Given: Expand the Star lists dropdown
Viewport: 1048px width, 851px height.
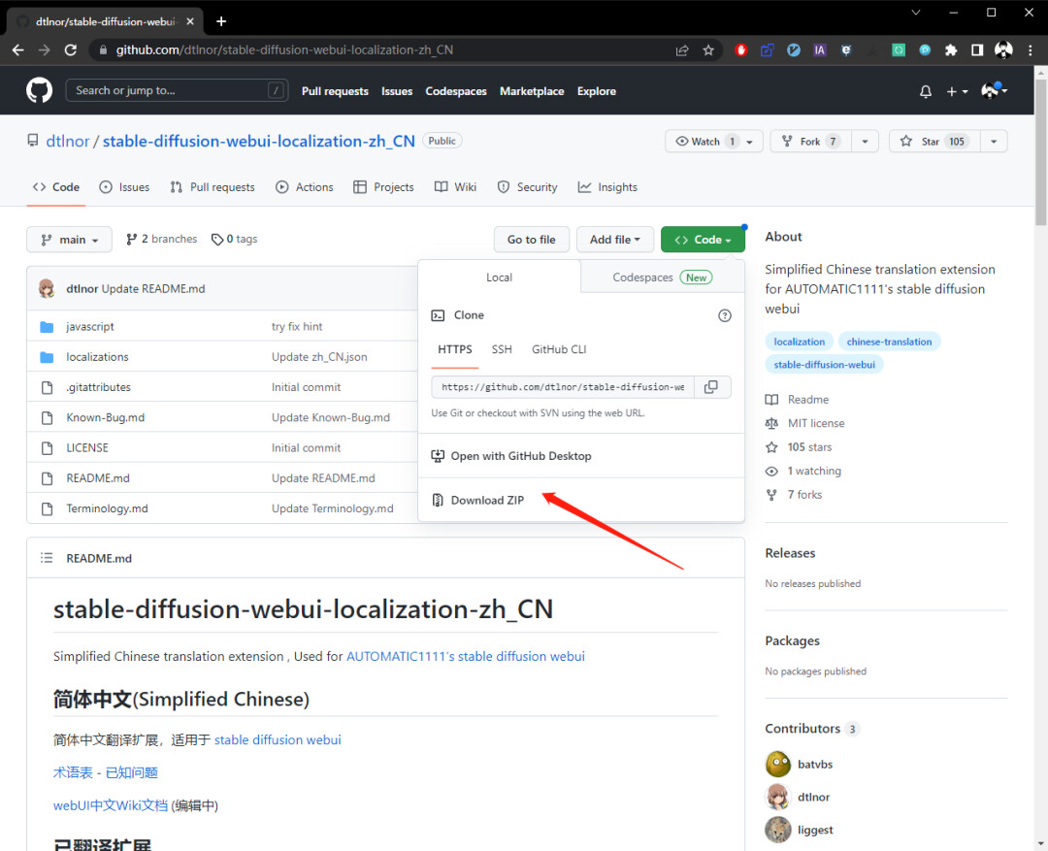Looking at the screenshot, I should pos(994,141).
